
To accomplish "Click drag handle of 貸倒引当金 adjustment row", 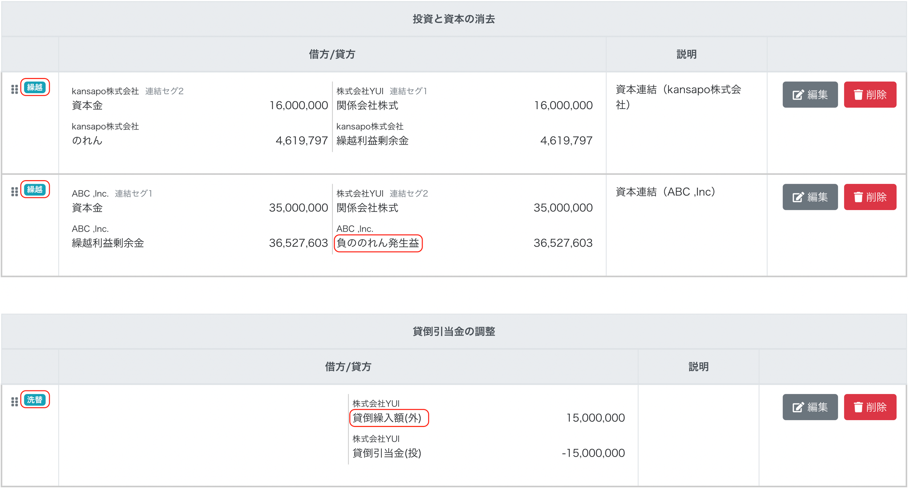I will point(14,402).
